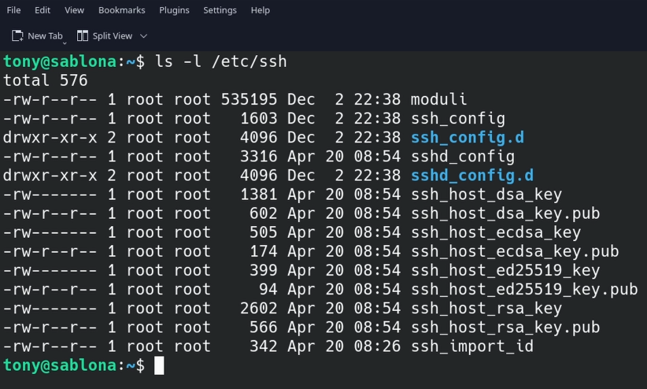647x389 pixels.
Task: Open the Edit menu
Action: pos(43,10)
